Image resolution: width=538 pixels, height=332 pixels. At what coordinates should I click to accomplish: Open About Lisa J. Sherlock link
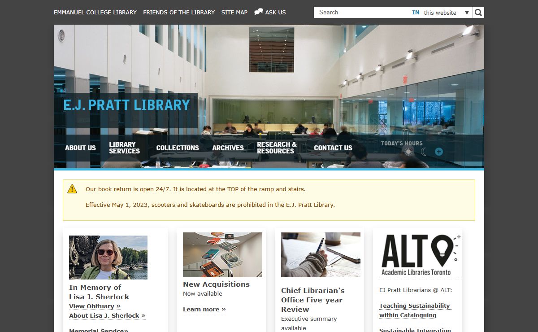(107, 315)
